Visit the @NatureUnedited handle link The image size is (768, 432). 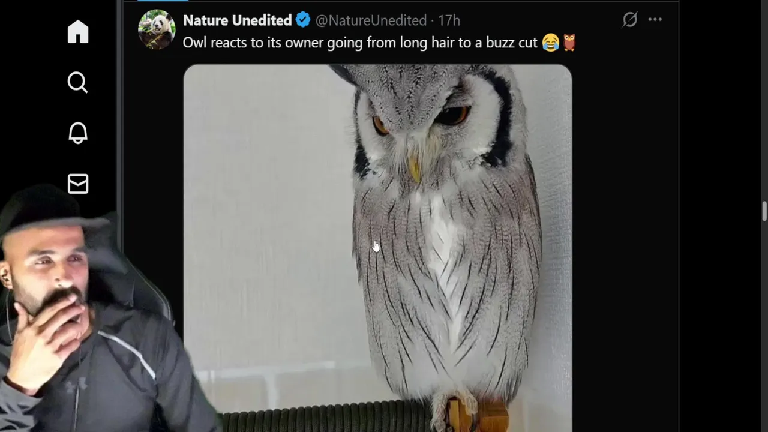pos(371,20)
